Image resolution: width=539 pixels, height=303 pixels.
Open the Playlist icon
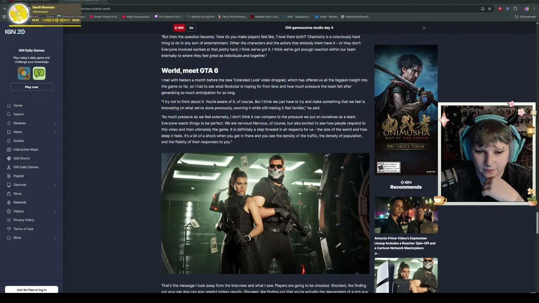(x=9, y=176)
